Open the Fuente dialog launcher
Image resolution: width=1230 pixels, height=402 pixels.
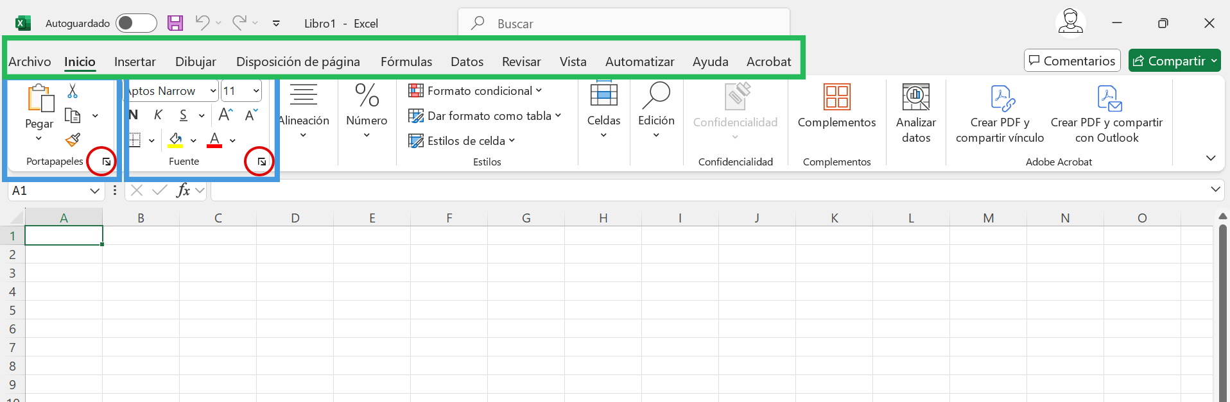click(261, 162)
